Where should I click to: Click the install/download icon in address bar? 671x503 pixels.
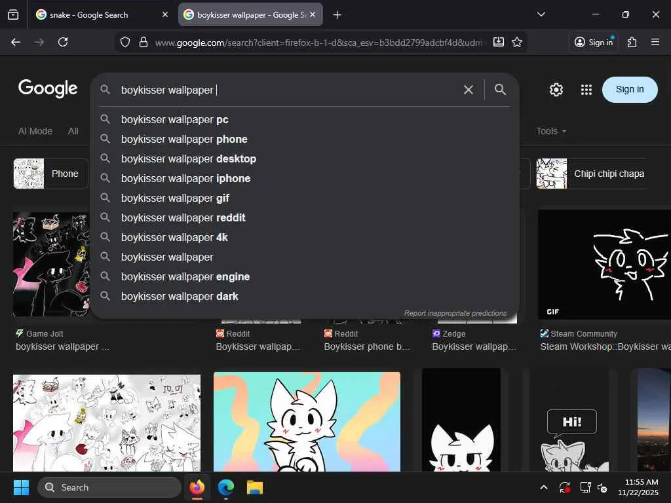click(499, 42)
